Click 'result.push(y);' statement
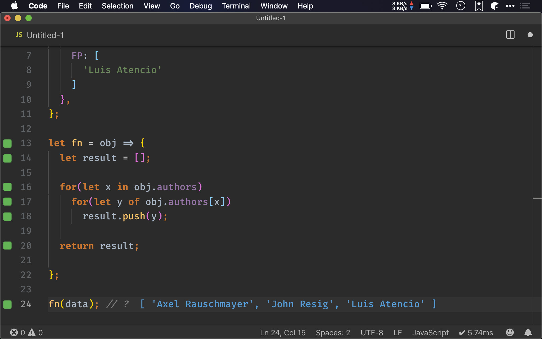This screenshot has height=339, width=542. [125, 216]
